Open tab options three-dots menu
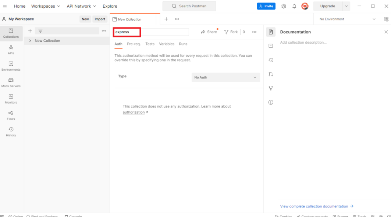Viewport: 391px width, 217px height. click(177, 19)
